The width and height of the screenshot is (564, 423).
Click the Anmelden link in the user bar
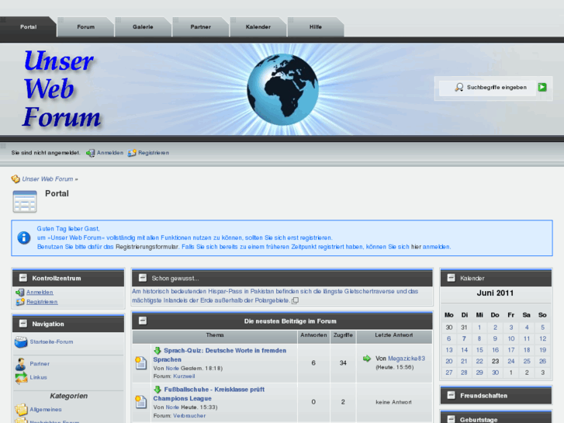click(110, 153)
